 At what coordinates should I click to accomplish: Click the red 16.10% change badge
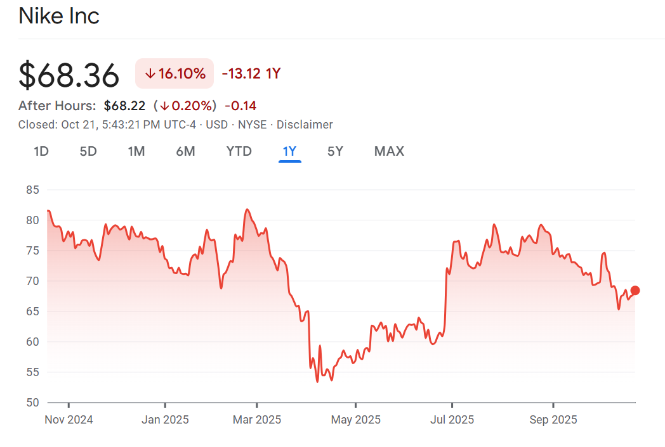[x=174, y=74]
